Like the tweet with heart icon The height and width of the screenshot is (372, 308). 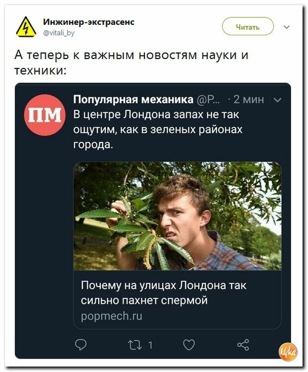(x=189, y=345)
